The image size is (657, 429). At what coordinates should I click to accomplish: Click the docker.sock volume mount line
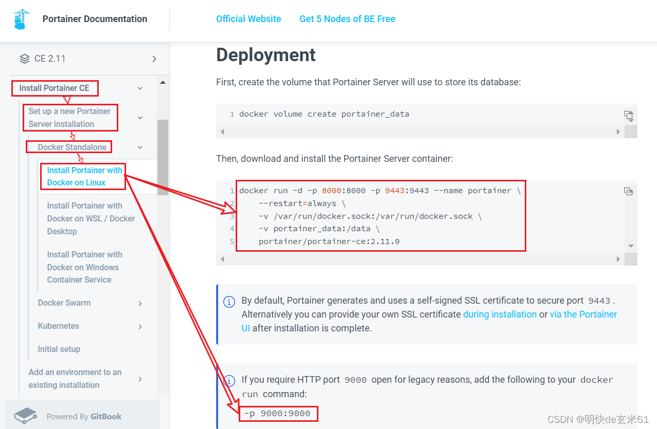tap(370, 216)
